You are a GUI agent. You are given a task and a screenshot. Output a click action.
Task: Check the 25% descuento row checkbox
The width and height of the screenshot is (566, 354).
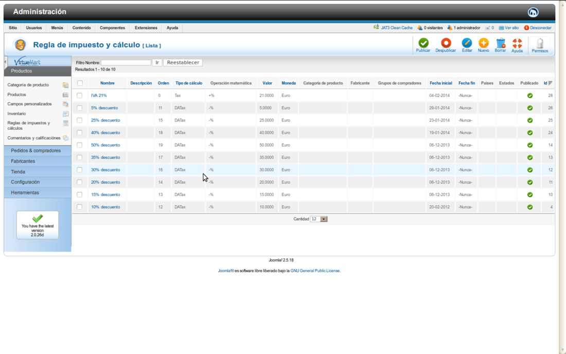click(80, 120)
